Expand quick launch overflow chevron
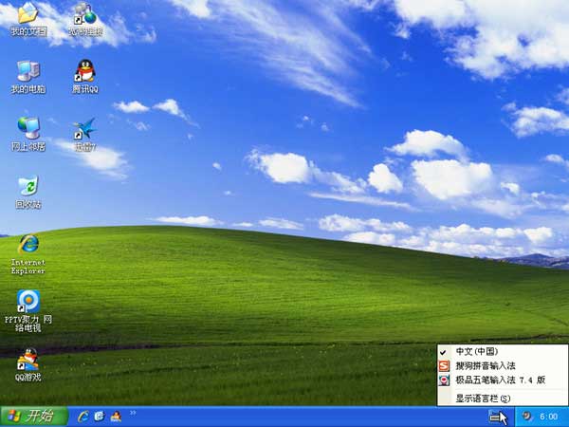569x427 pixels. click(x=133, y=413)
